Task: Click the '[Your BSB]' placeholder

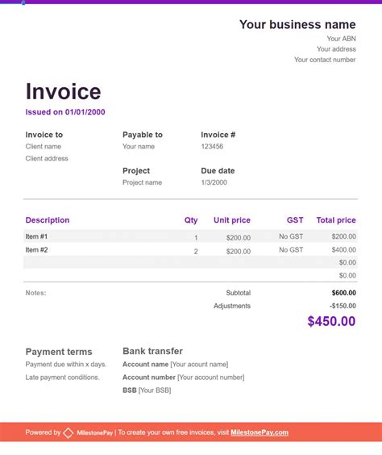Action: (155, 390)
